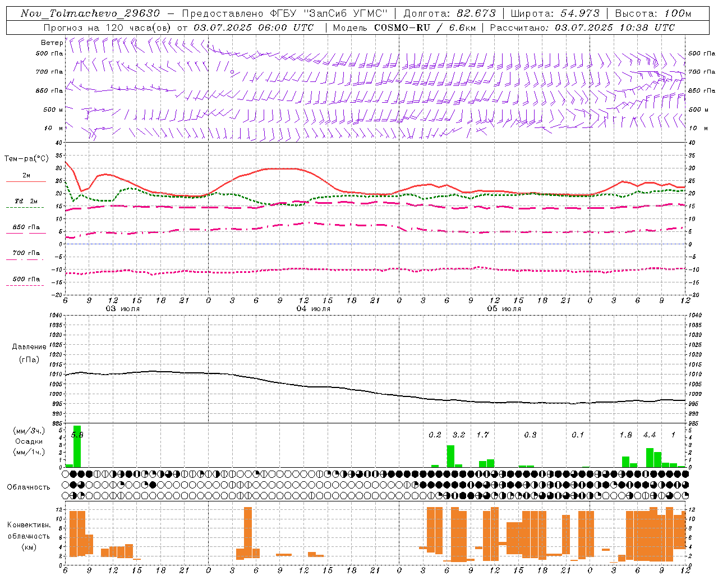Viewport: 718px width, 575px height.
Task: Click the model name "COSMO-RU / 6.6км"
Action: (x=425, y=28)
